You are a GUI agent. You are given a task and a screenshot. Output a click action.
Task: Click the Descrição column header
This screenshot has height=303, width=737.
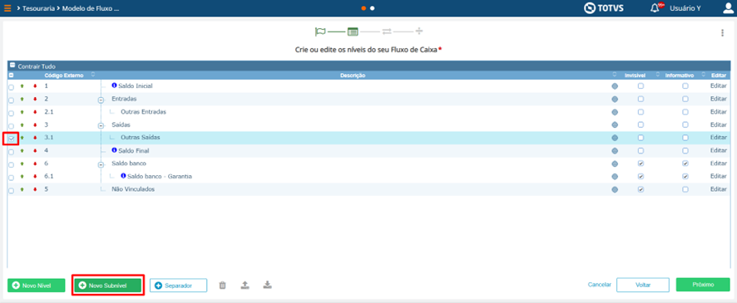353,75
